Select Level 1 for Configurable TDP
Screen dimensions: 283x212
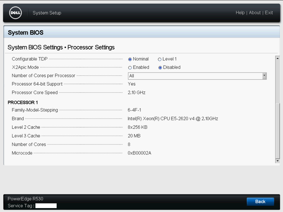pos(160,59)
